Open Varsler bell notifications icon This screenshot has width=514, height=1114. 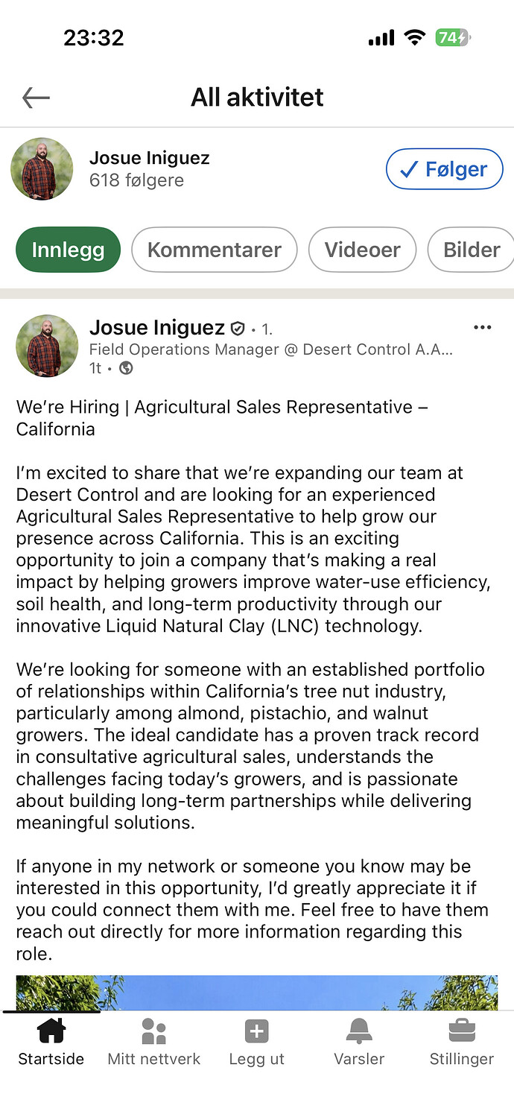pos(359,1031)
